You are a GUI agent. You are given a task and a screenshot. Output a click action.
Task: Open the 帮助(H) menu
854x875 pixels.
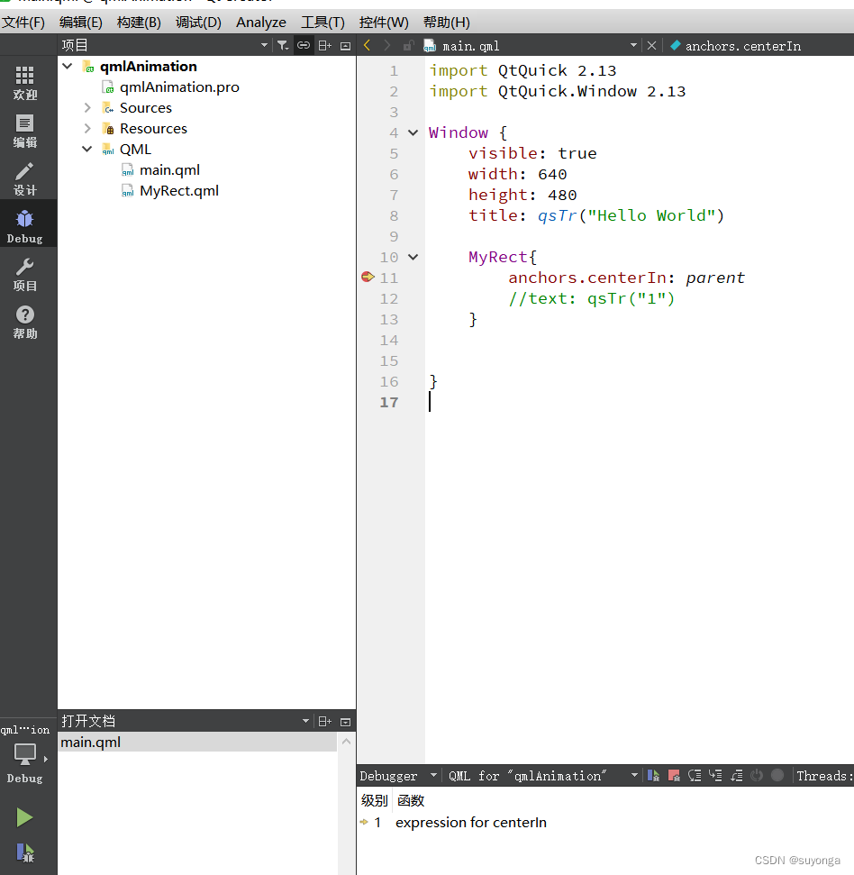(446, 23)
